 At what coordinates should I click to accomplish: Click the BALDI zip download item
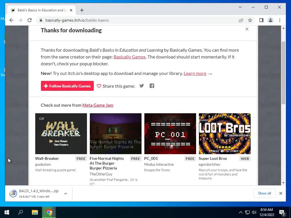34,193
